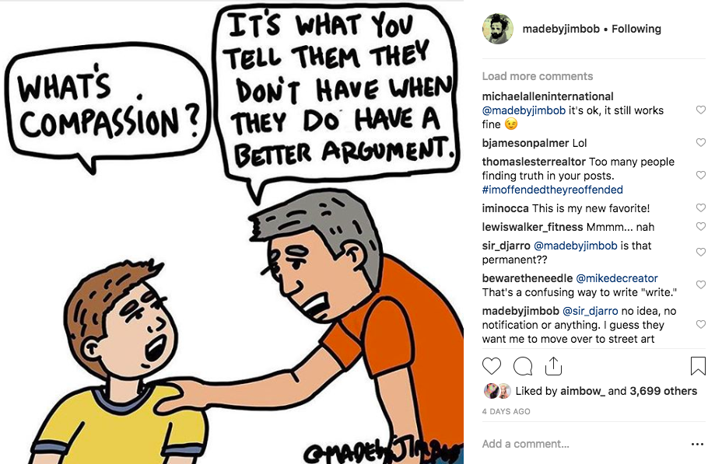Heart thomaslesterrealtor's comment
The height and width of the screenshot is (464, 722).
700,175
